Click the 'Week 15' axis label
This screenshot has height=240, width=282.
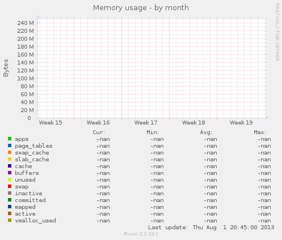[50, 123]
